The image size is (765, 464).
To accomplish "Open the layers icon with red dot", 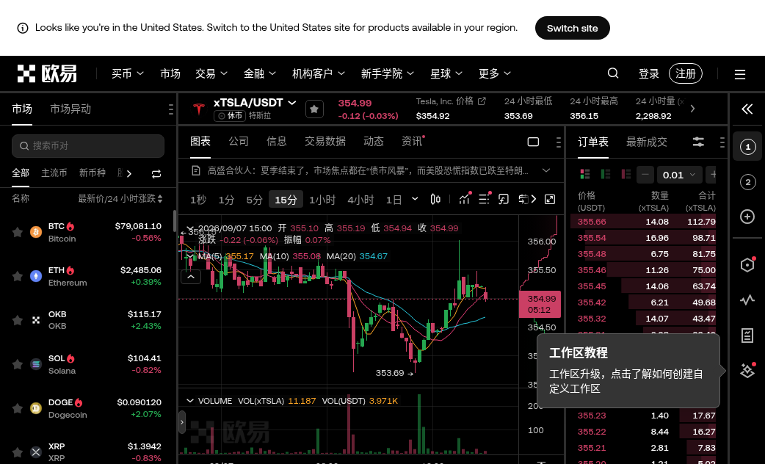I will coord(747,371).
